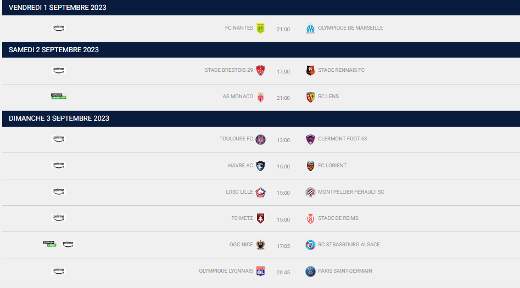Click the Stade Brestois 29 crest

tap(261, 70)
